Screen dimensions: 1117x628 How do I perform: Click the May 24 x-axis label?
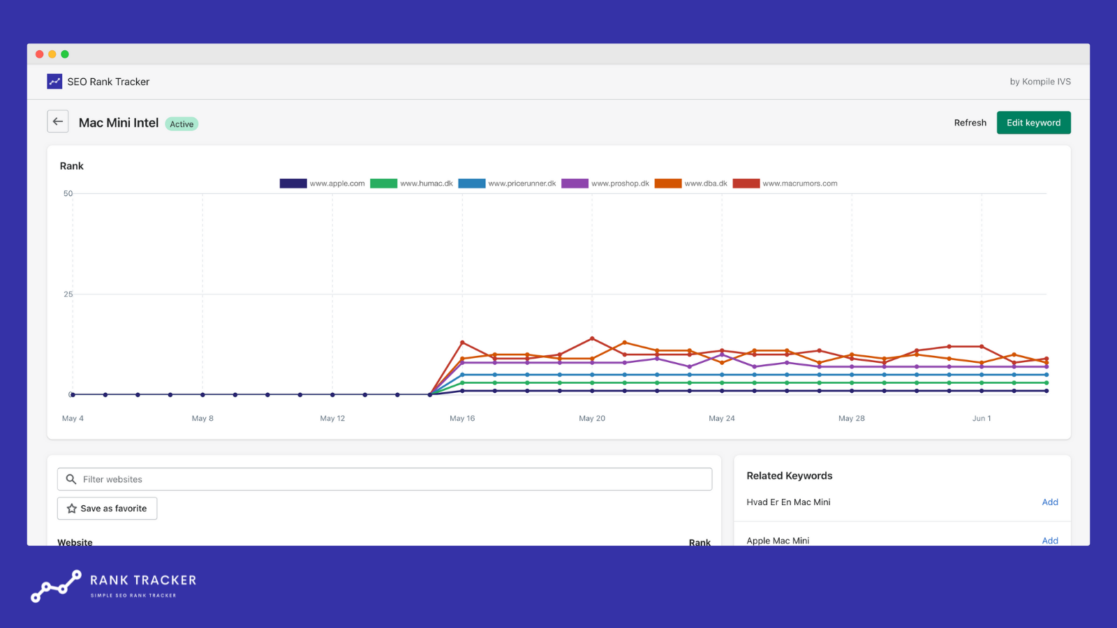722,419
